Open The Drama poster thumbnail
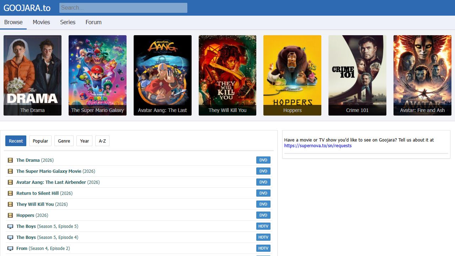This screenshot has width=455, height=256. pos(32,75)
